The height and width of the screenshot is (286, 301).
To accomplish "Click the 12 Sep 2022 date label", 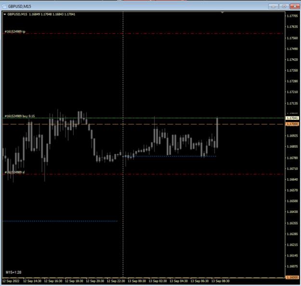I will pos(11,281).
